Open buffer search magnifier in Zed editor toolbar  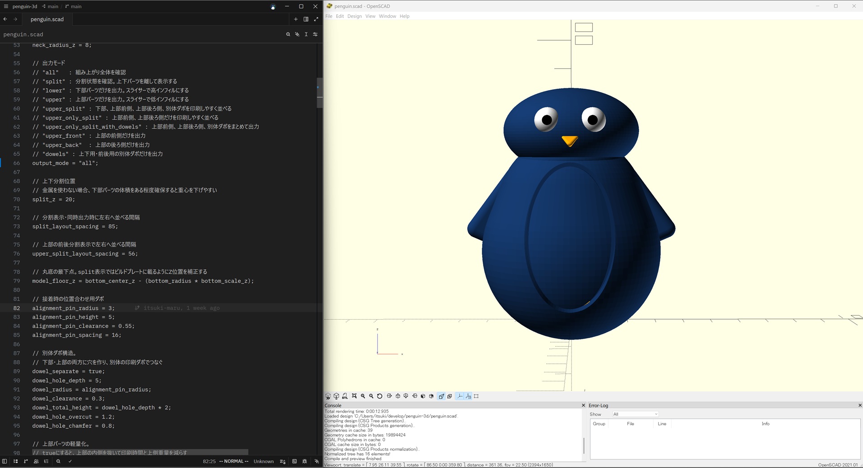pyautogui.click(x=288, y=34)
